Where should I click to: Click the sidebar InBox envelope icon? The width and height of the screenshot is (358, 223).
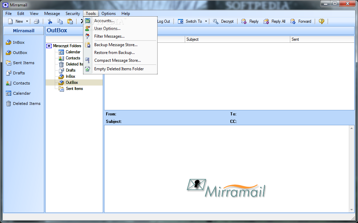pyautogui.click(x=9, y=42)
